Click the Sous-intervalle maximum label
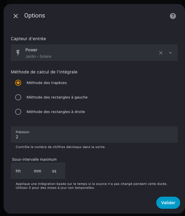The height and width of the screenshot is (216, 185). point(34,160)
